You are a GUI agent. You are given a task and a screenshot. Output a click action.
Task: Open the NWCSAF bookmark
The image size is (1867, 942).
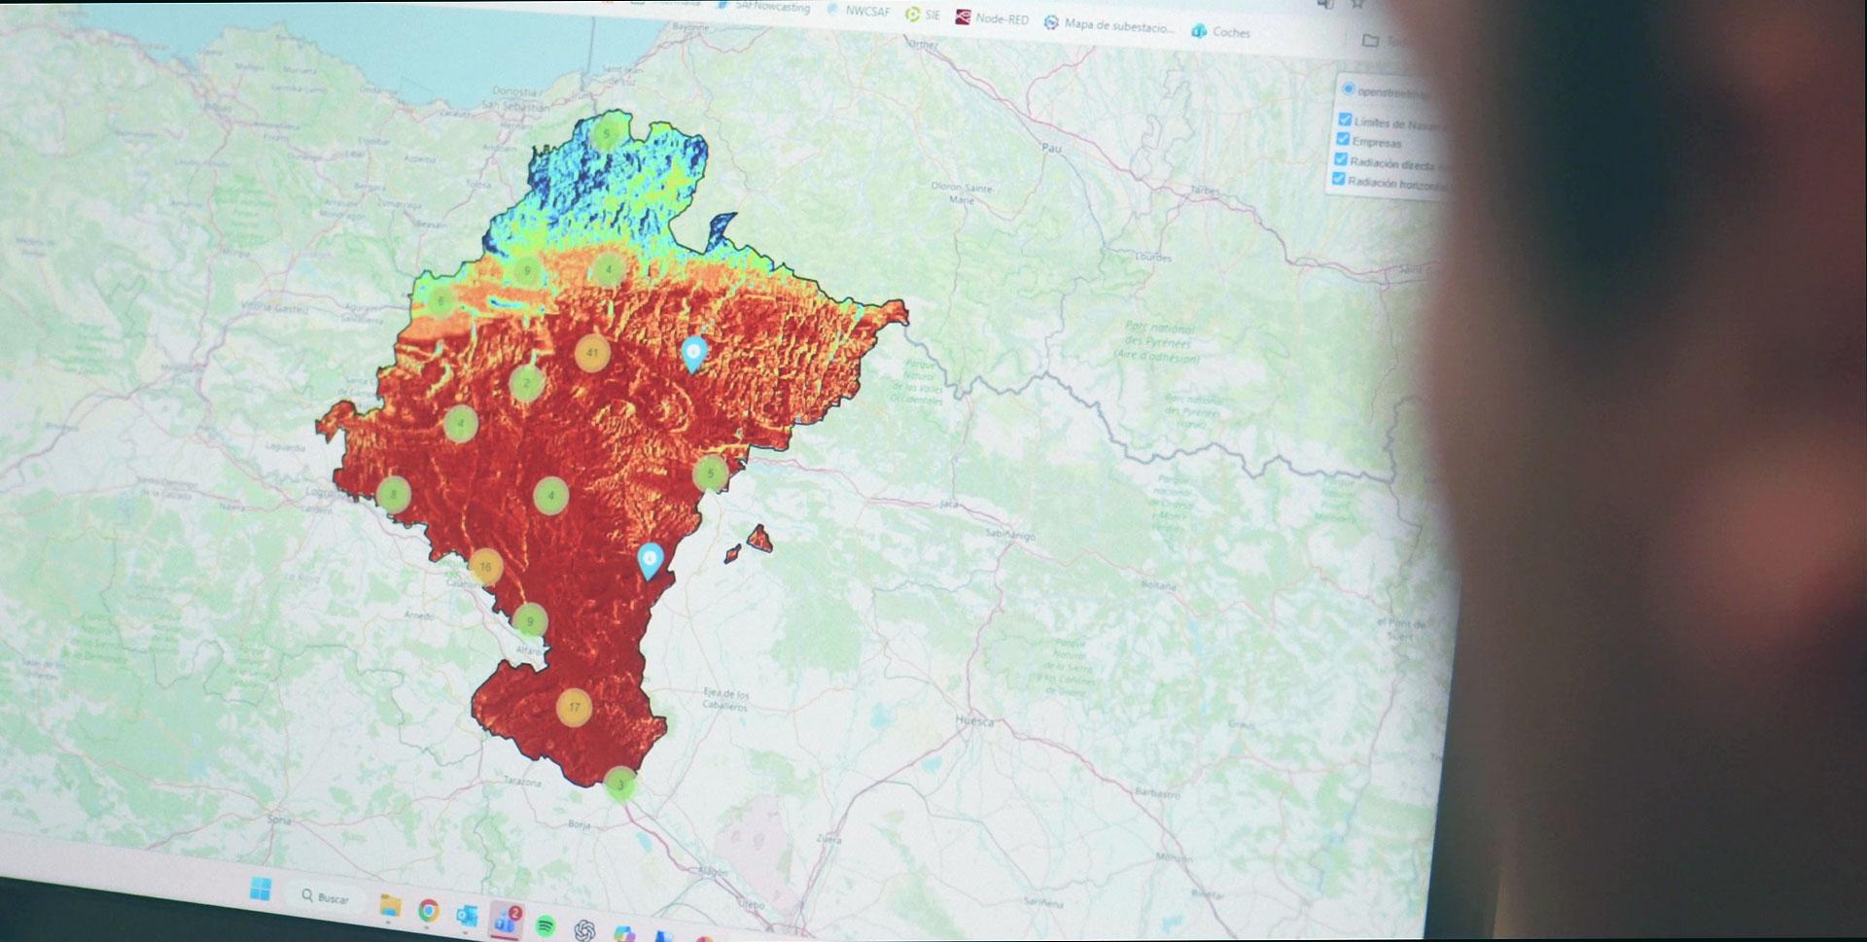pyautogui.click(x=858, y=11)
